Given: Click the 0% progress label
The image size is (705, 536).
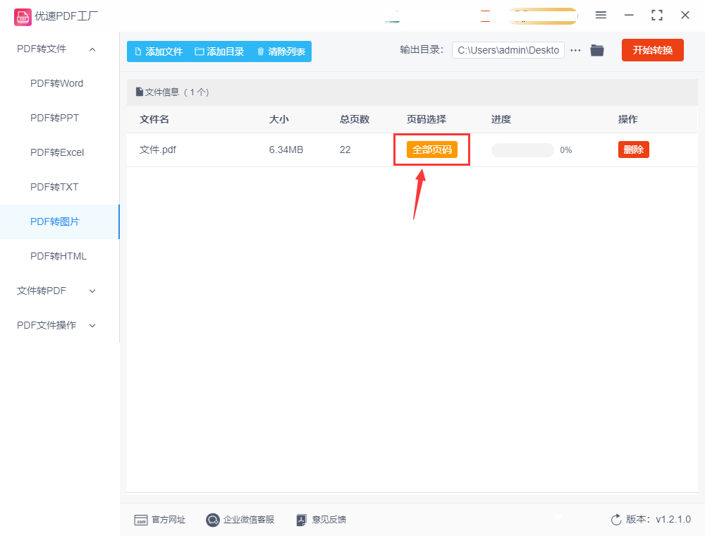Looking at the screenshot, I should pos(565,150).
